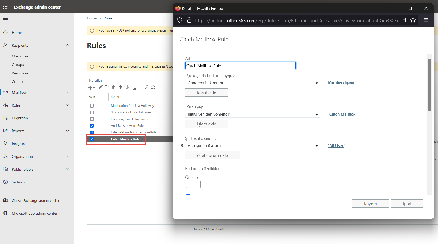Open Mailboxes under Recipients
Image resolution: width=438 pixels, height=244 pixels.
click(20, 56)
